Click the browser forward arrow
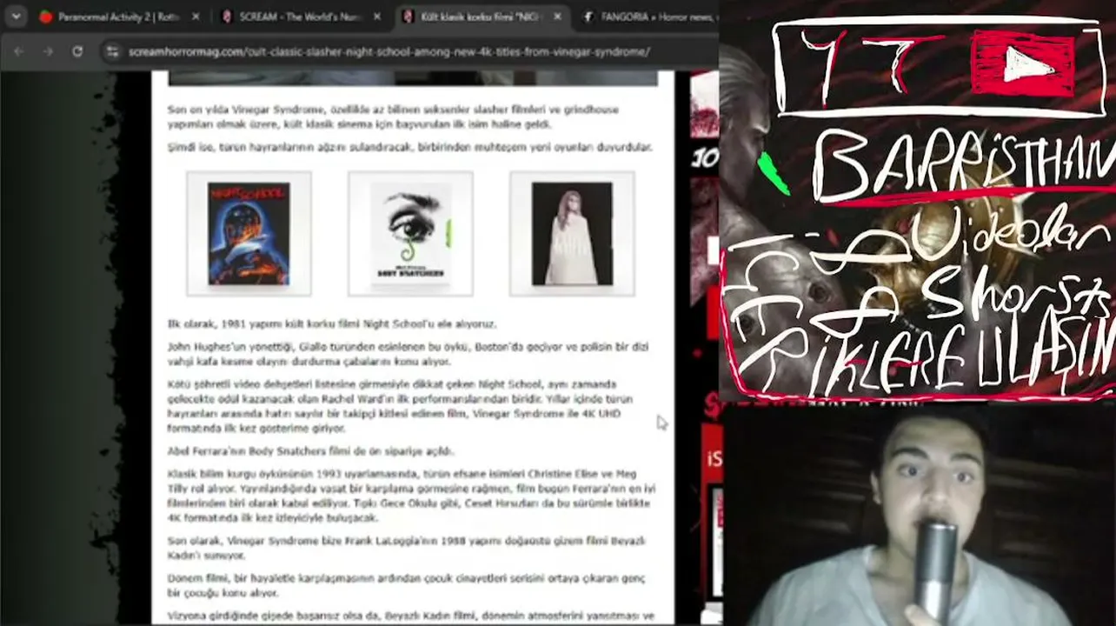 [x=48, y=51]
